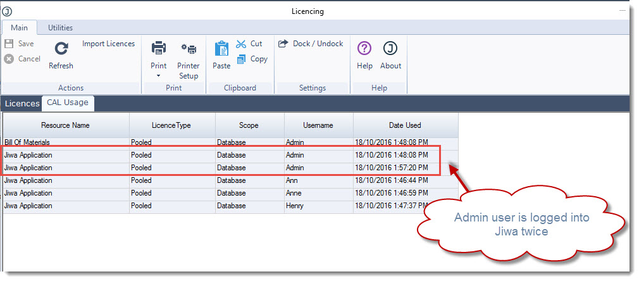This screenshot has width=639, height=281.
Task: Click the Cut scissors icon
Action: pos(241,44)
